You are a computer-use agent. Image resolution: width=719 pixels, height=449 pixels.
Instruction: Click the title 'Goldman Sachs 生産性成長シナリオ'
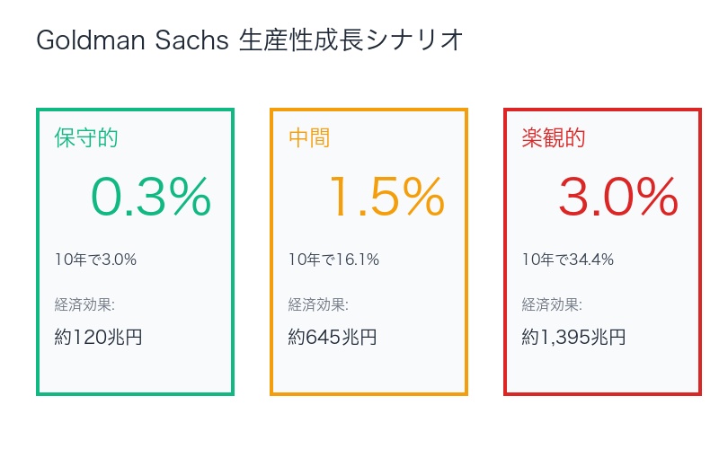[x=250, y=40]
